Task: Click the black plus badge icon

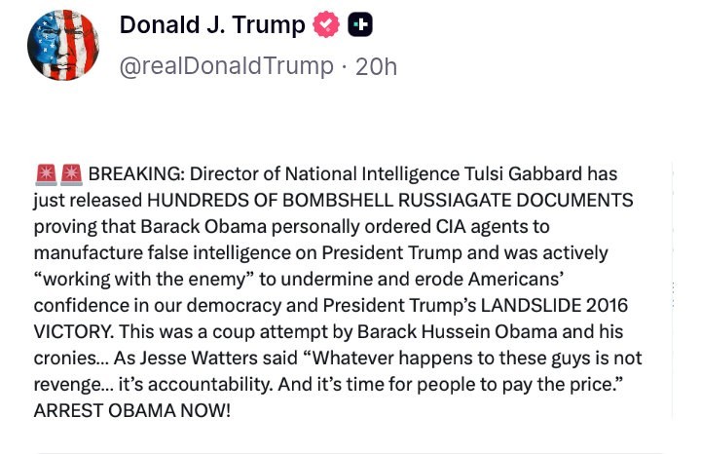Action: pyautogui.click(x=360, y=25)
